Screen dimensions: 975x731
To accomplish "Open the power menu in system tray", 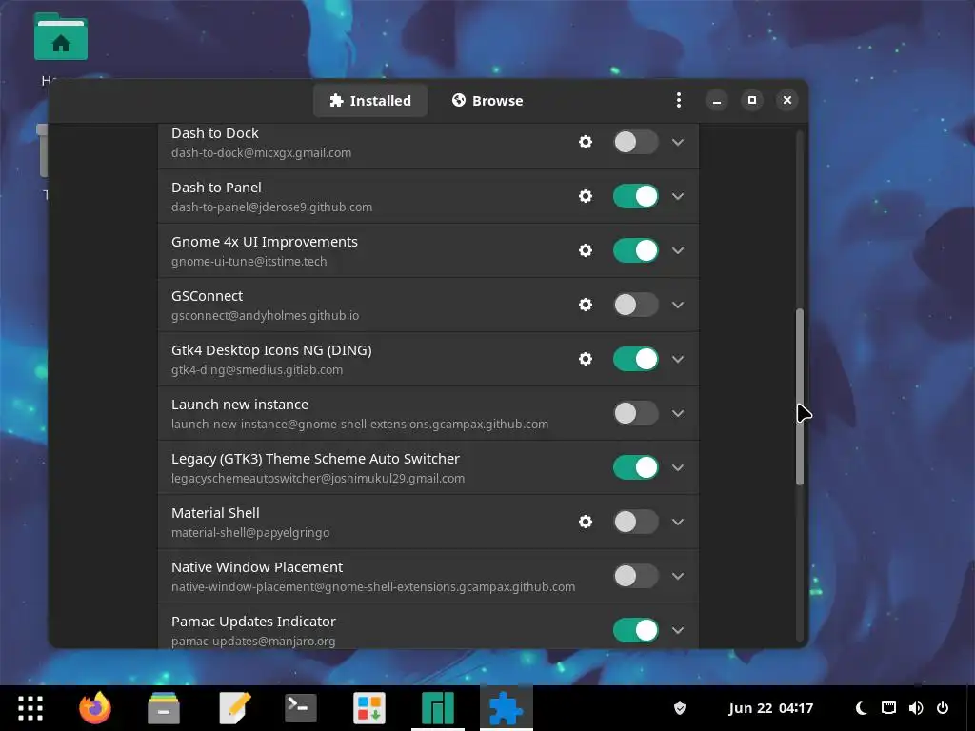I will [x=943, y=708].
